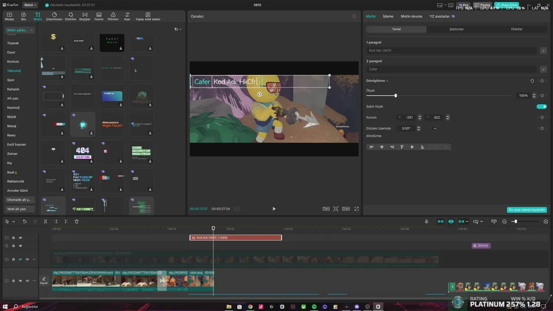Click the delete trash icon in timeline
This screenshot has height=311, width=553.
[76, 222]
